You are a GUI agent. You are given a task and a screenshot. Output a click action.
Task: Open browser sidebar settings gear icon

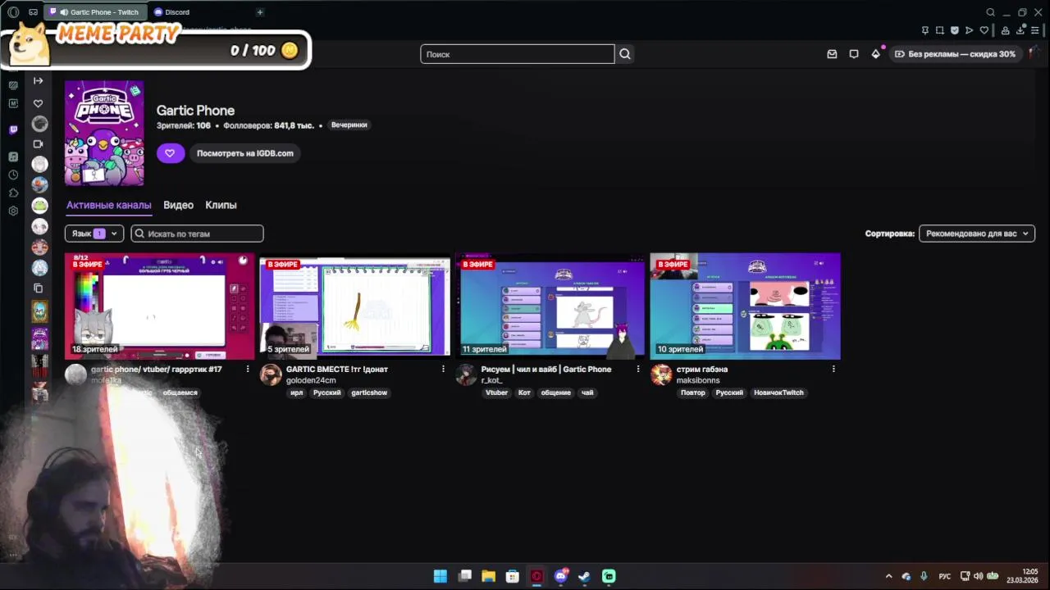pos(13,211)
